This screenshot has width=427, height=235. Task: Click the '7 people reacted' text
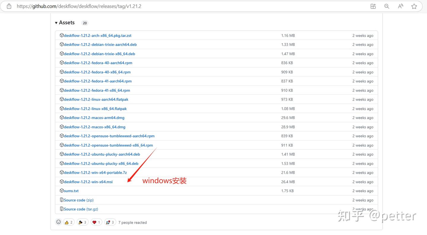(x=133, y=223)
